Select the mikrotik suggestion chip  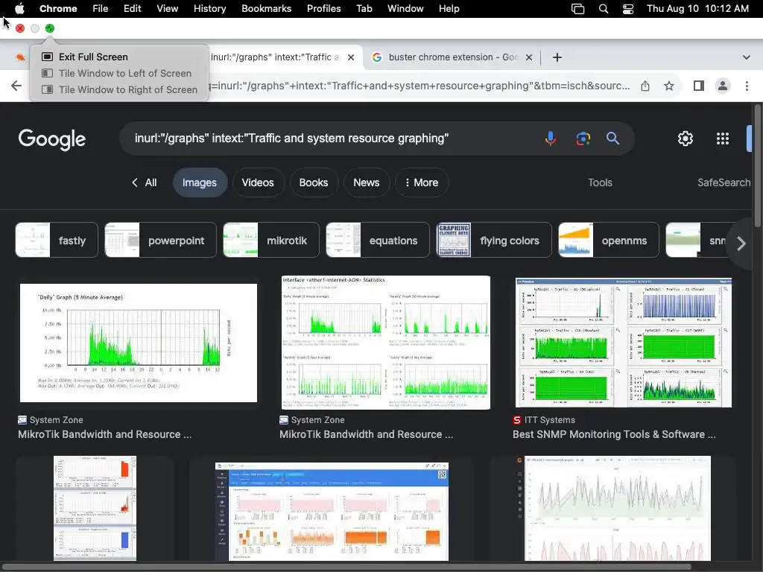tap(271, 241)
